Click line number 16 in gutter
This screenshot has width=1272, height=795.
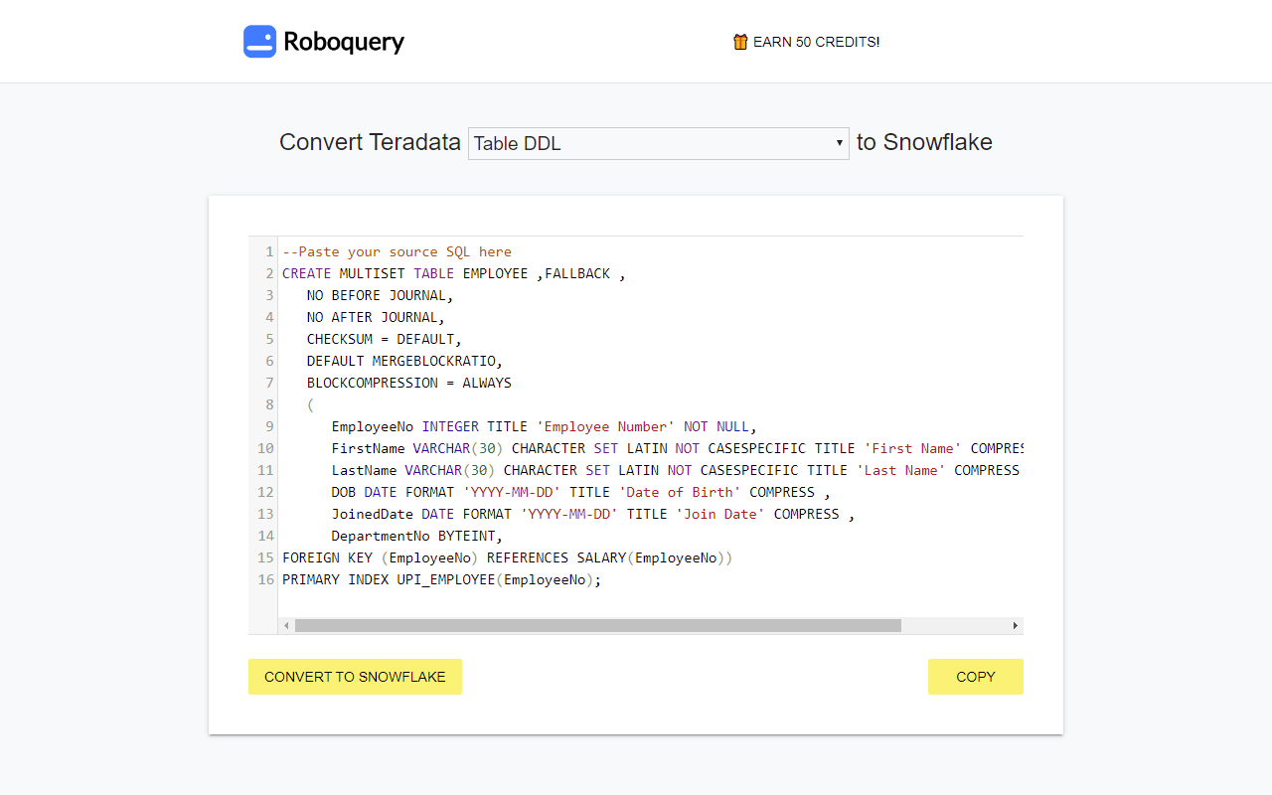(265, 579)
